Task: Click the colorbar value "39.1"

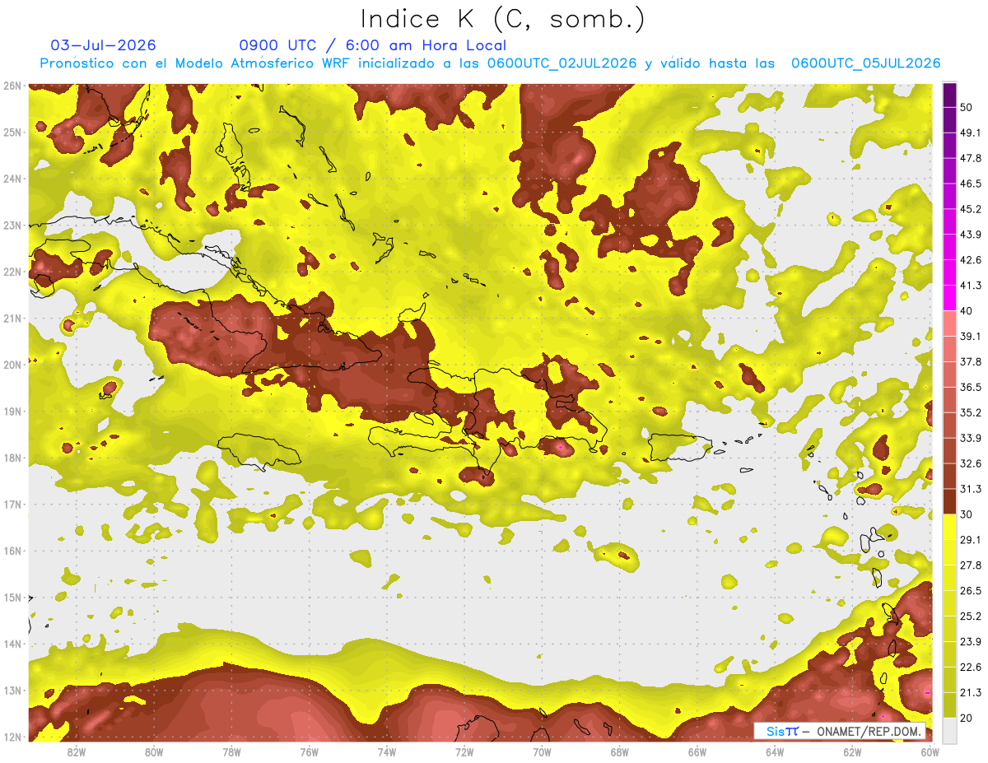Action: click(x=969, y=336)
